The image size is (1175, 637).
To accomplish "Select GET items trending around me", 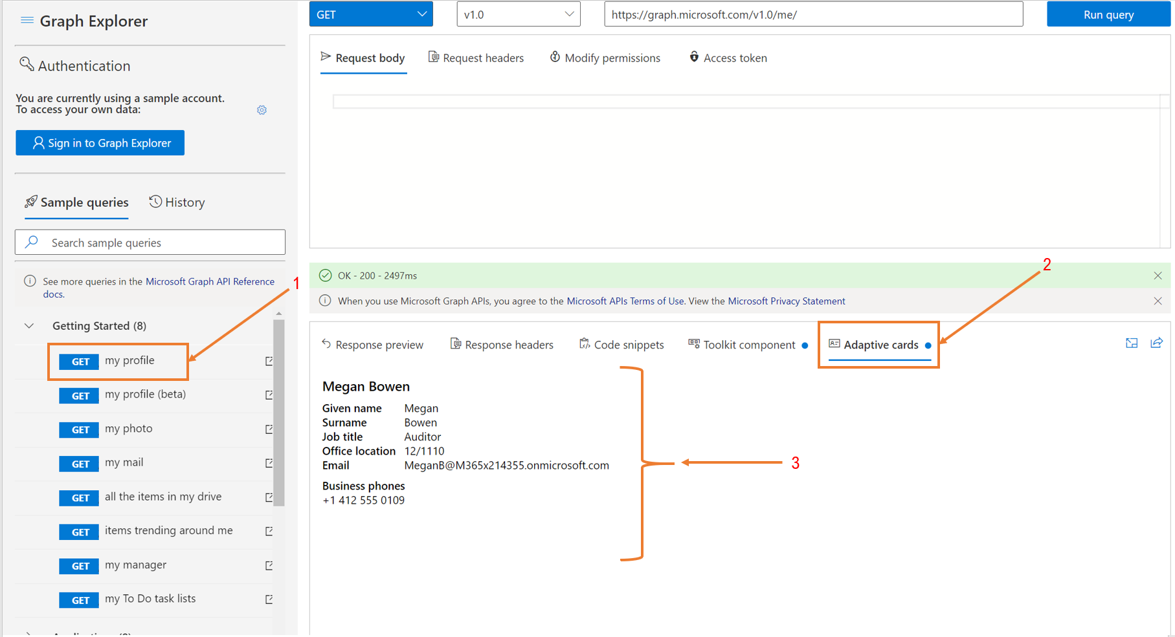I will 146,531.
